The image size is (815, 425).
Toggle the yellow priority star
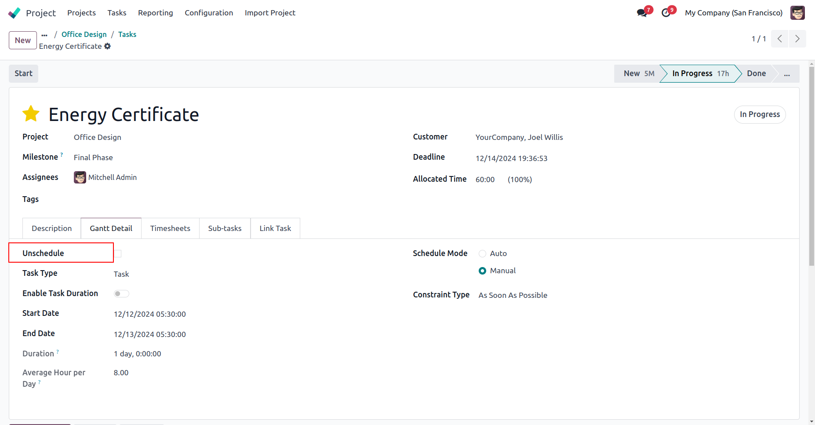click(x=31, y=114)
